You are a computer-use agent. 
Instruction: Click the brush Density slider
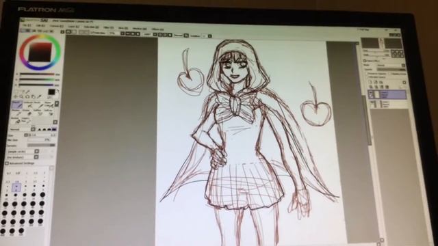(41, 146)
